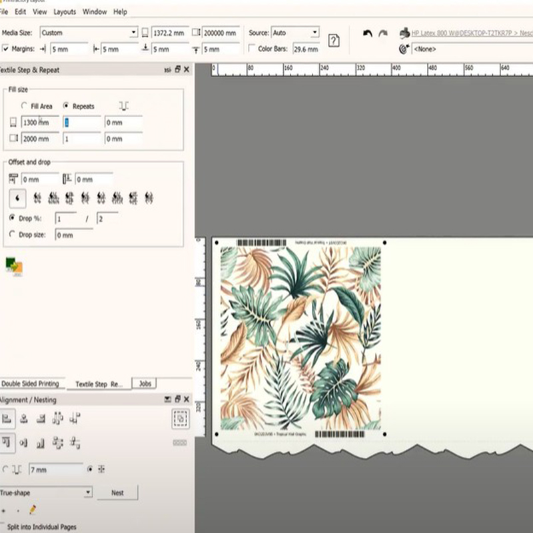Open the View menu

[40, 12]
